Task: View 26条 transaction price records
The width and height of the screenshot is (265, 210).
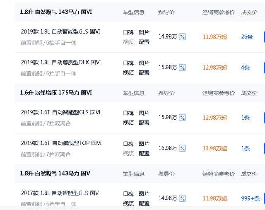Action: pos(247,37)
